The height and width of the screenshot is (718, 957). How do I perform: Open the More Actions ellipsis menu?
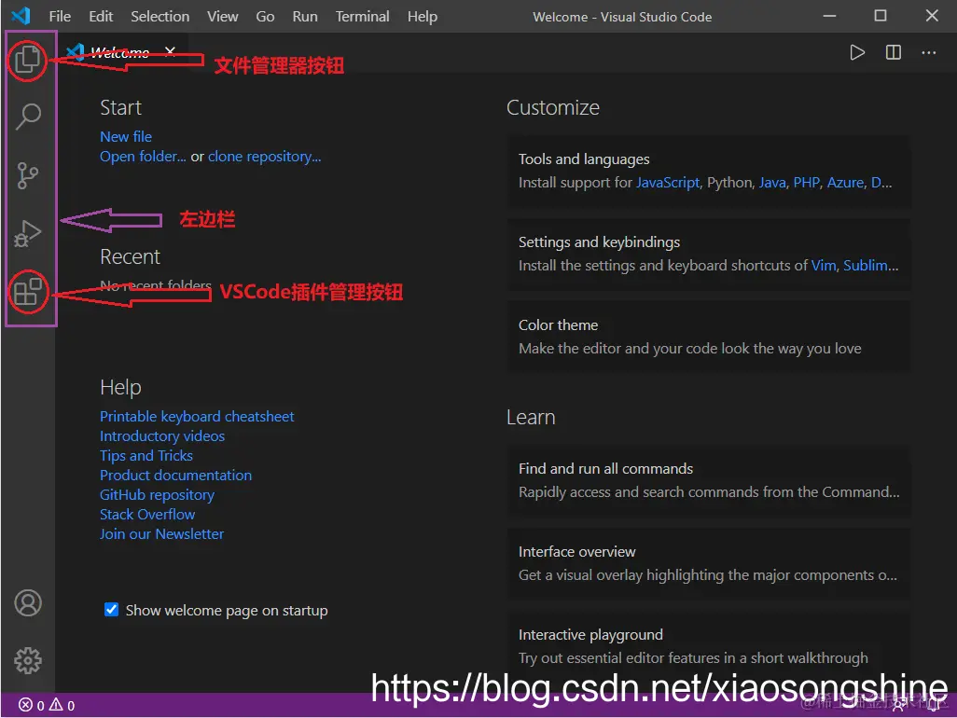(x=928, y=53)
